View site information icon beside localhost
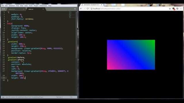The height and width of the screenshot is (103, 184). pyautogui.click(x=92, y=9)
